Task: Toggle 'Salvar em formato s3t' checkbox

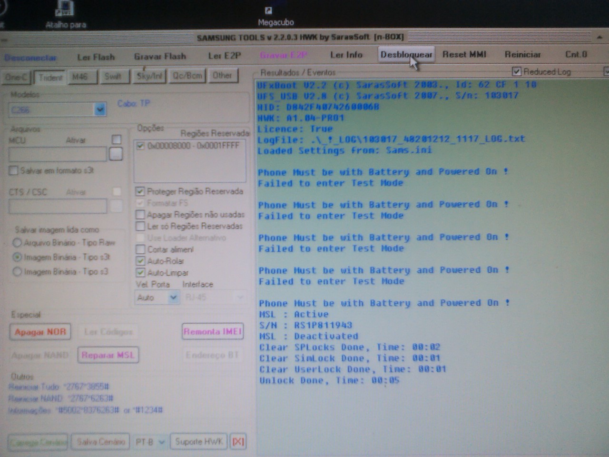Action: [x=13, y=170]
